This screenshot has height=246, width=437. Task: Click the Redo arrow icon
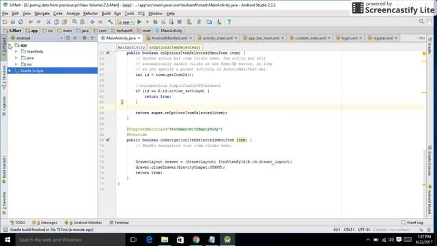point(38,22)
